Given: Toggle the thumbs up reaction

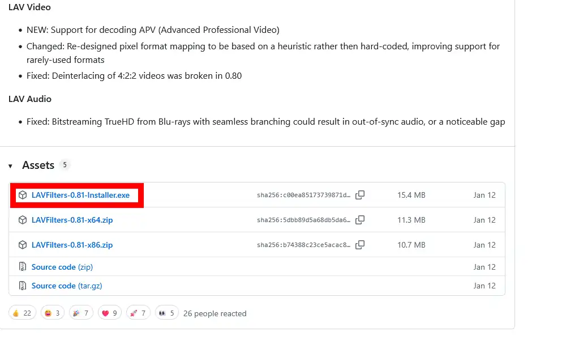Looking at the screenshot, I should (23, 313).
